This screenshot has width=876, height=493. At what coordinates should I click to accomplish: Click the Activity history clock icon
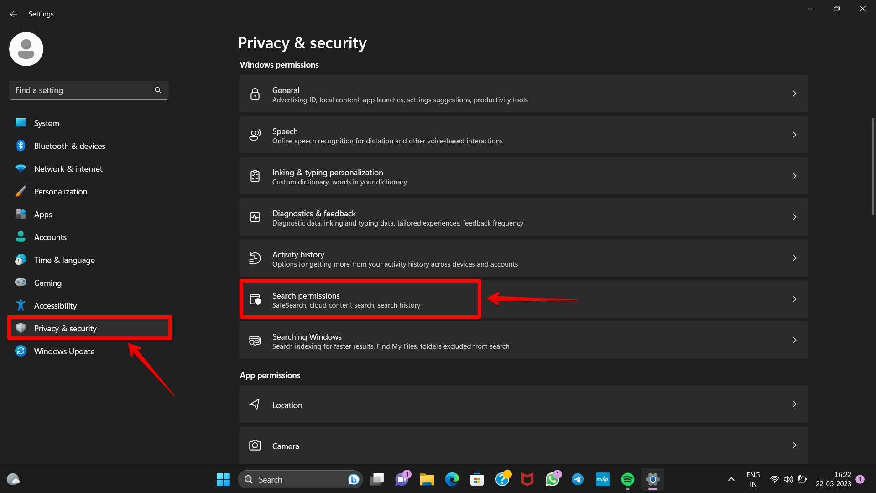255,258
